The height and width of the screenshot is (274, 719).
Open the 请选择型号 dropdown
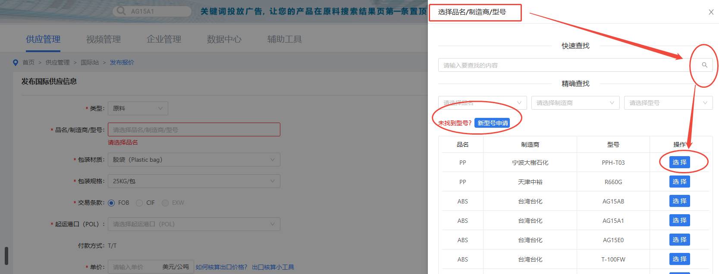tap(669, 103)
